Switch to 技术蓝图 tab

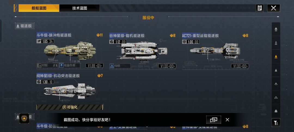(79, 8)
